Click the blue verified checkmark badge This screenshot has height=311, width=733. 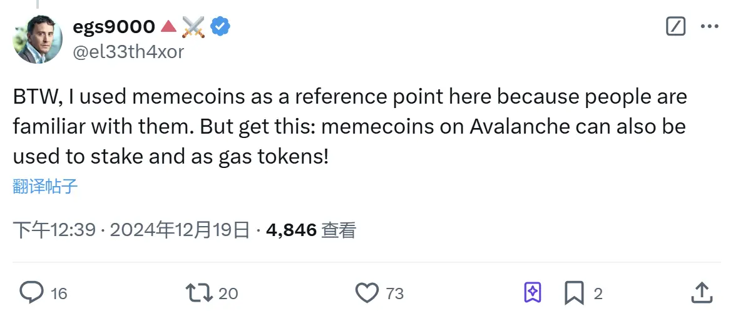click(220, 26)
